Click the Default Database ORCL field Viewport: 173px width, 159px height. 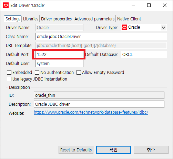pos(144,55)
